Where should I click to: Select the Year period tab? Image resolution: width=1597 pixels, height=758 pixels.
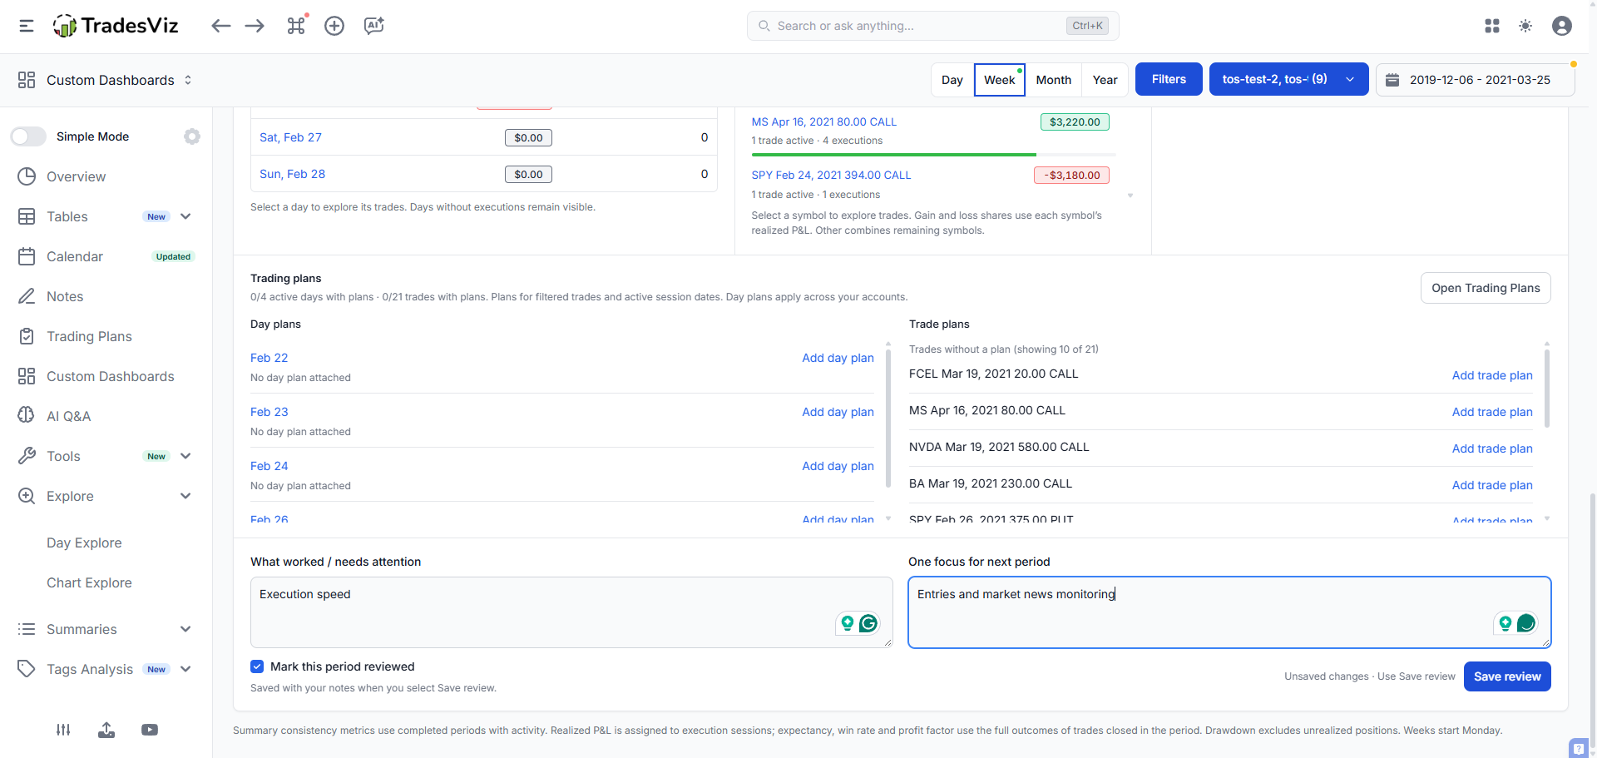point(1105,80)
